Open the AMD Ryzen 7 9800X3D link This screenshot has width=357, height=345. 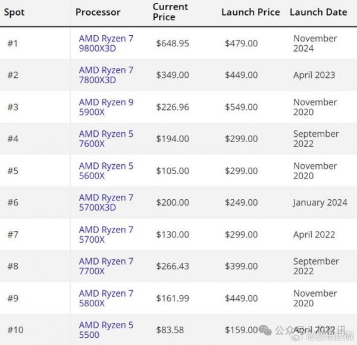click(106, 43)
